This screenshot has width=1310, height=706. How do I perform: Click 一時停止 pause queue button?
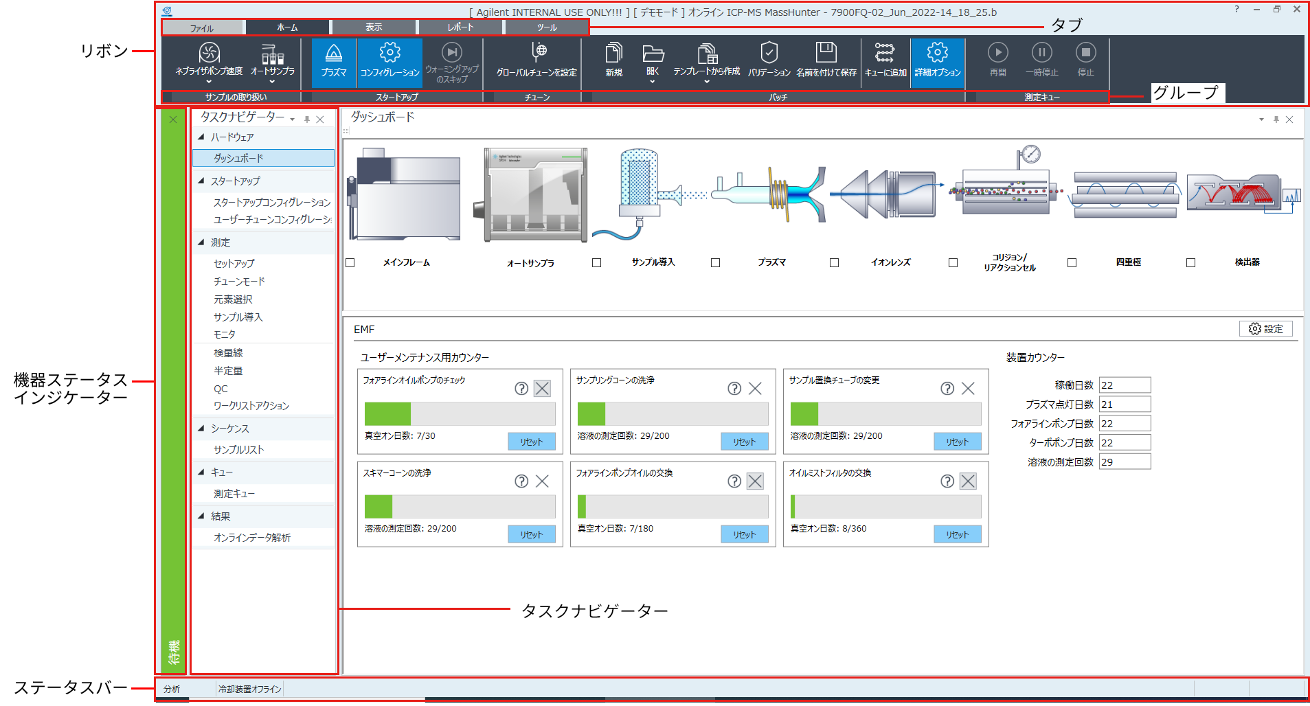click(1042, 60)
